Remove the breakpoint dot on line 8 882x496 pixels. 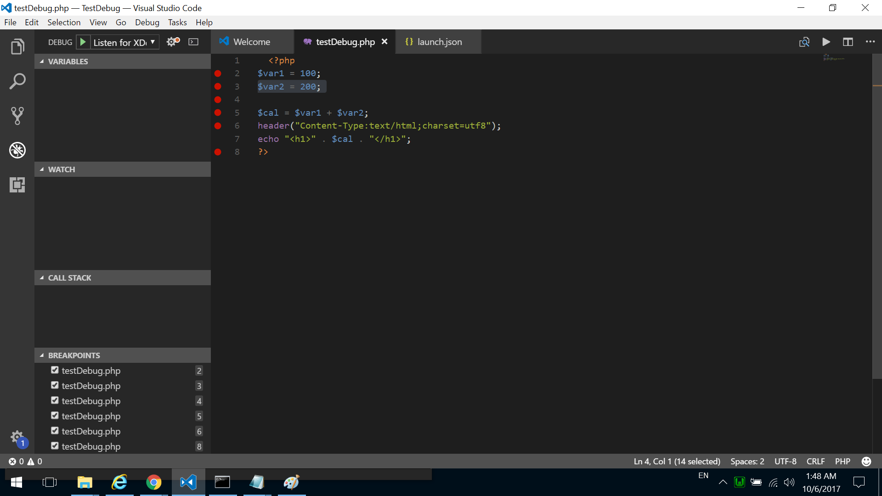[218, 152]
